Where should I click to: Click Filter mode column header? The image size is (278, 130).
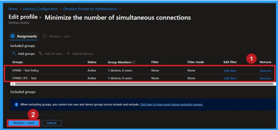pos(195,62)
